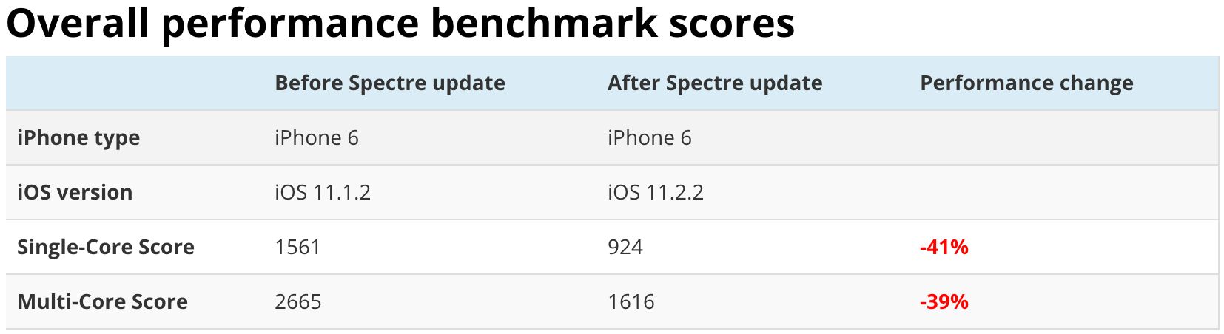The width and height of the screenshot is (1224, 334).
Task: Click the multi-core score 2665
Action: click(297, 302)
